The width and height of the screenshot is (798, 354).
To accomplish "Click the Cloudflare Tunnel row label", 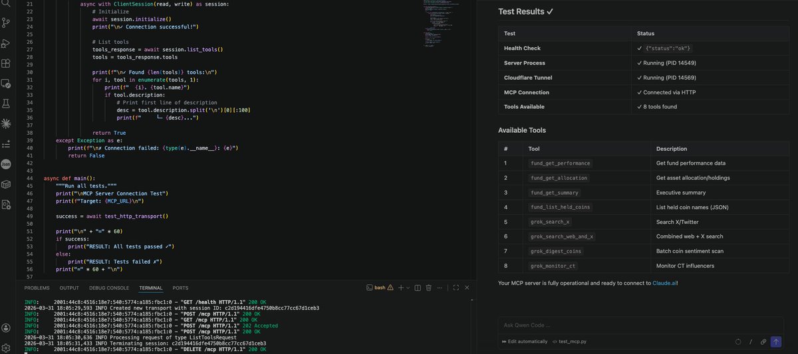I will 528,78.
